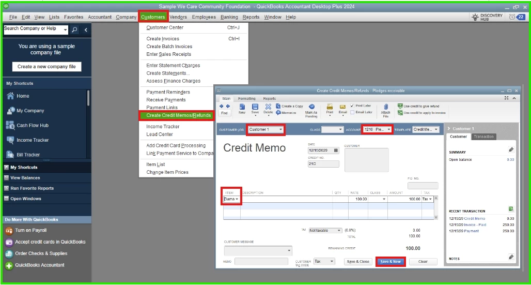Switch to the Formatting tab

(247, 99)
